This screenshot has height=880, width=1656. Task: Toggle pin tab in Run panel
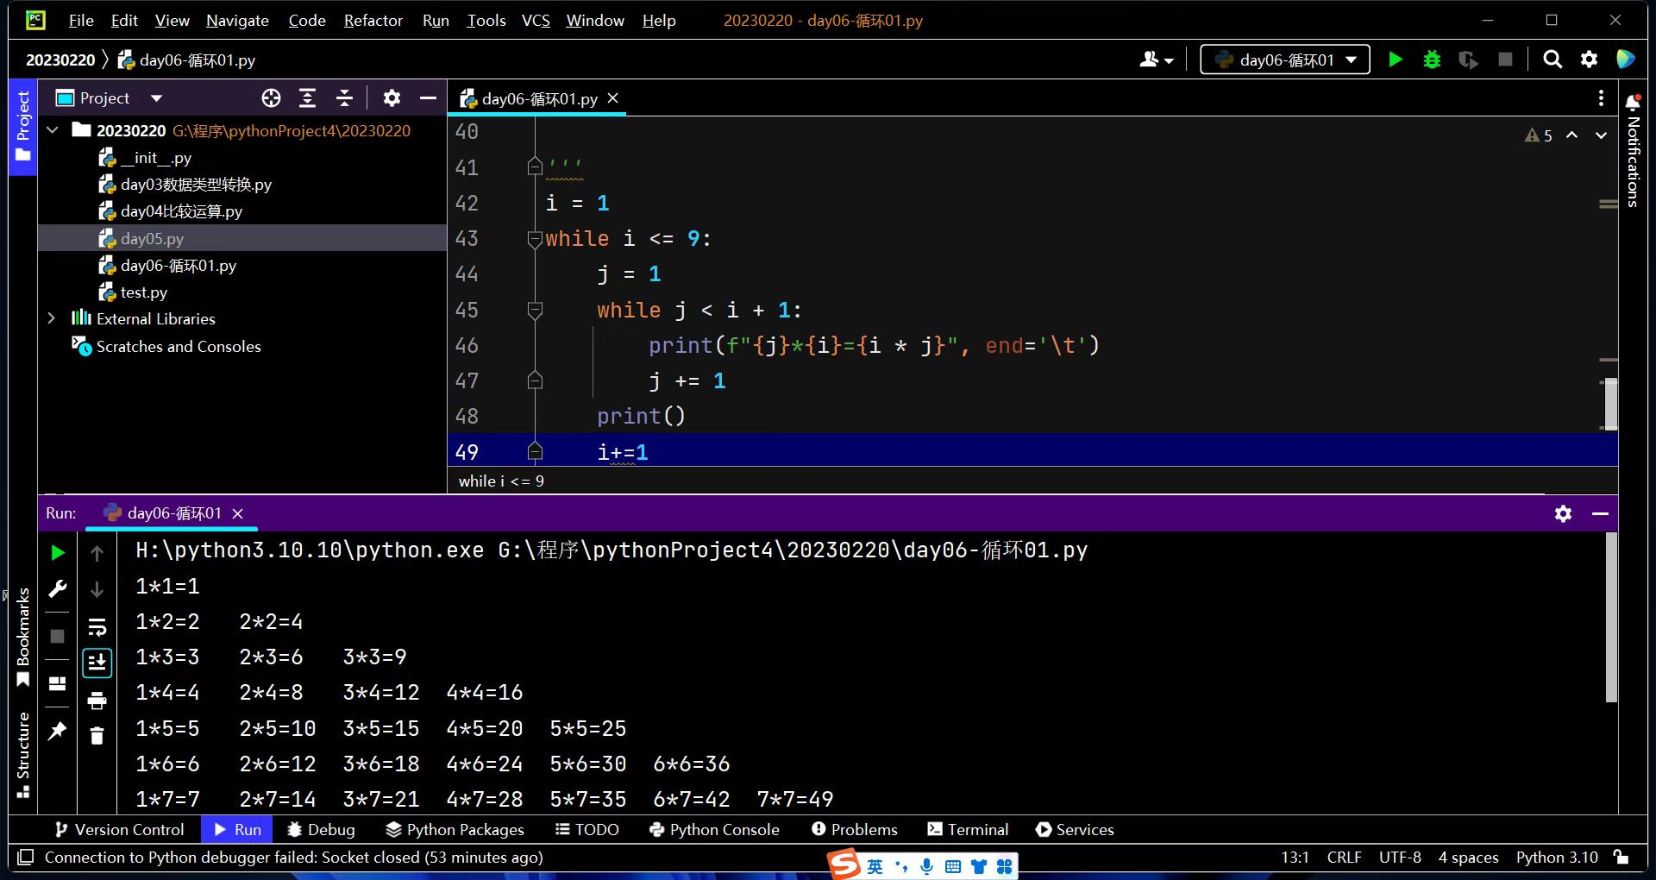coord(58,731)
